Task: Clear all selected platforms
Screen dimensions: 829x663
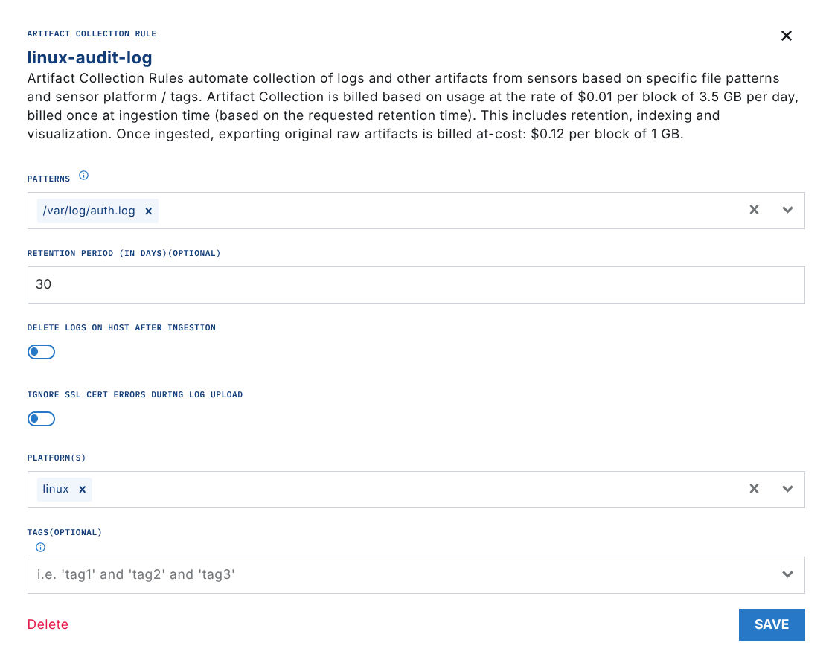Action: (x=754, y=489)
